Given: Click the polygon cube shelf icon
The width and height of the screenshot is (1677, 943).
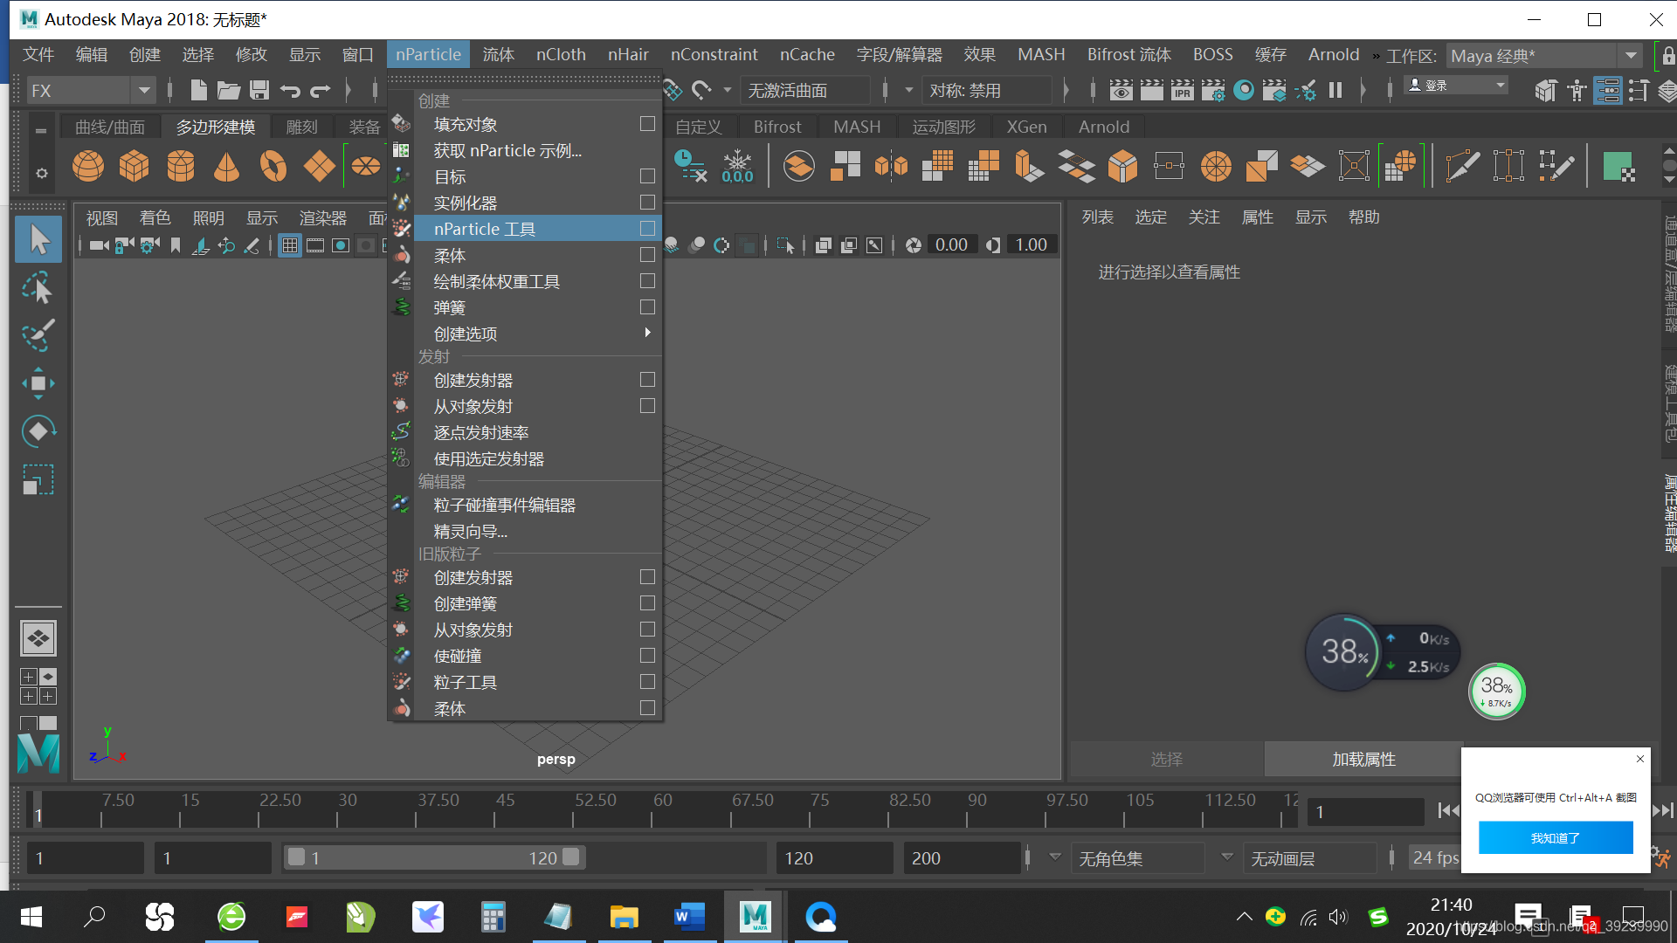Looking at the screenshot, I should coord(134,166).
